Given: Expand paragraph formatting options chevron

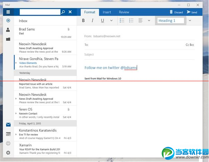Looking at the screenshot, I should point(149,21).
